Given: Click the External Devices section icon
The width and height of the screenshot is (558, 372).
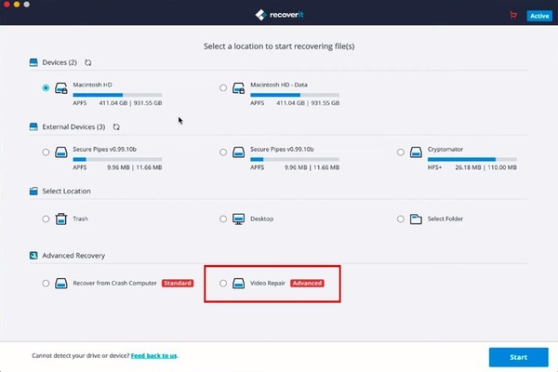Looking at the screenshot, I should pyautogui.click(x=33, y=127).
